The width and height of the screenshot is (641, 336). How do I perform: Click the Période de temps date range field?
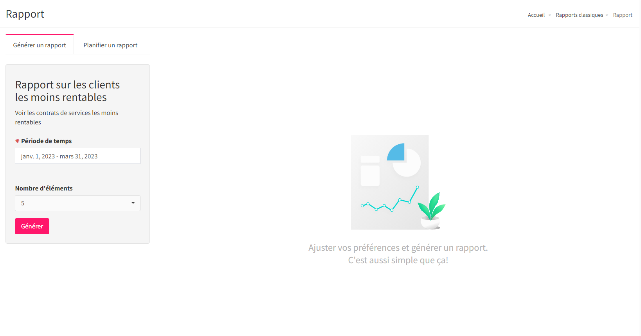[x=77, y=156]
